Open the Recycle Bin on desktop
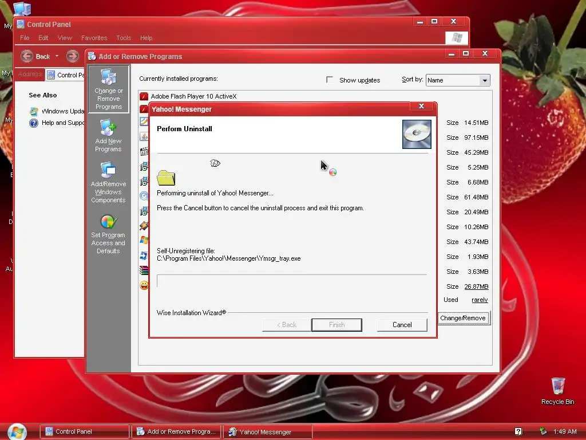The width and height of the screenshot is (586, 440). (557, 391)
